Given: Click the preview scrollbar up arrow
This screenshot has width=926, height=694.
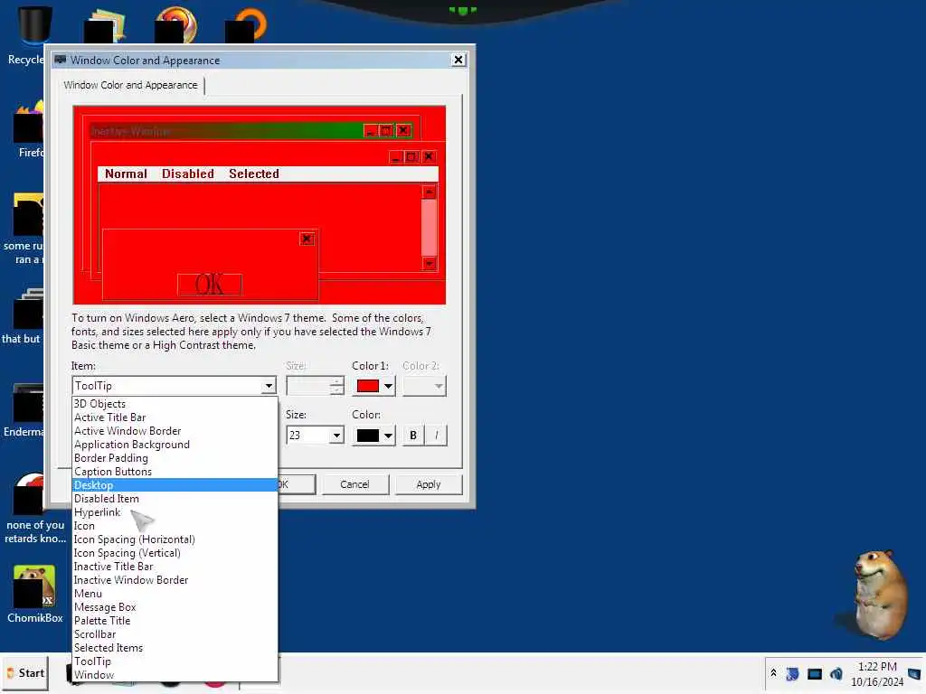Looking at the screenshot, I should coord(430,192).
